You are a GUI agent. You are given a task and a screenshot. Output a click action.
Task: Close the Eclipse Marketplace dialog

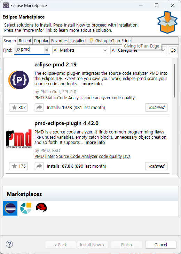173,5
